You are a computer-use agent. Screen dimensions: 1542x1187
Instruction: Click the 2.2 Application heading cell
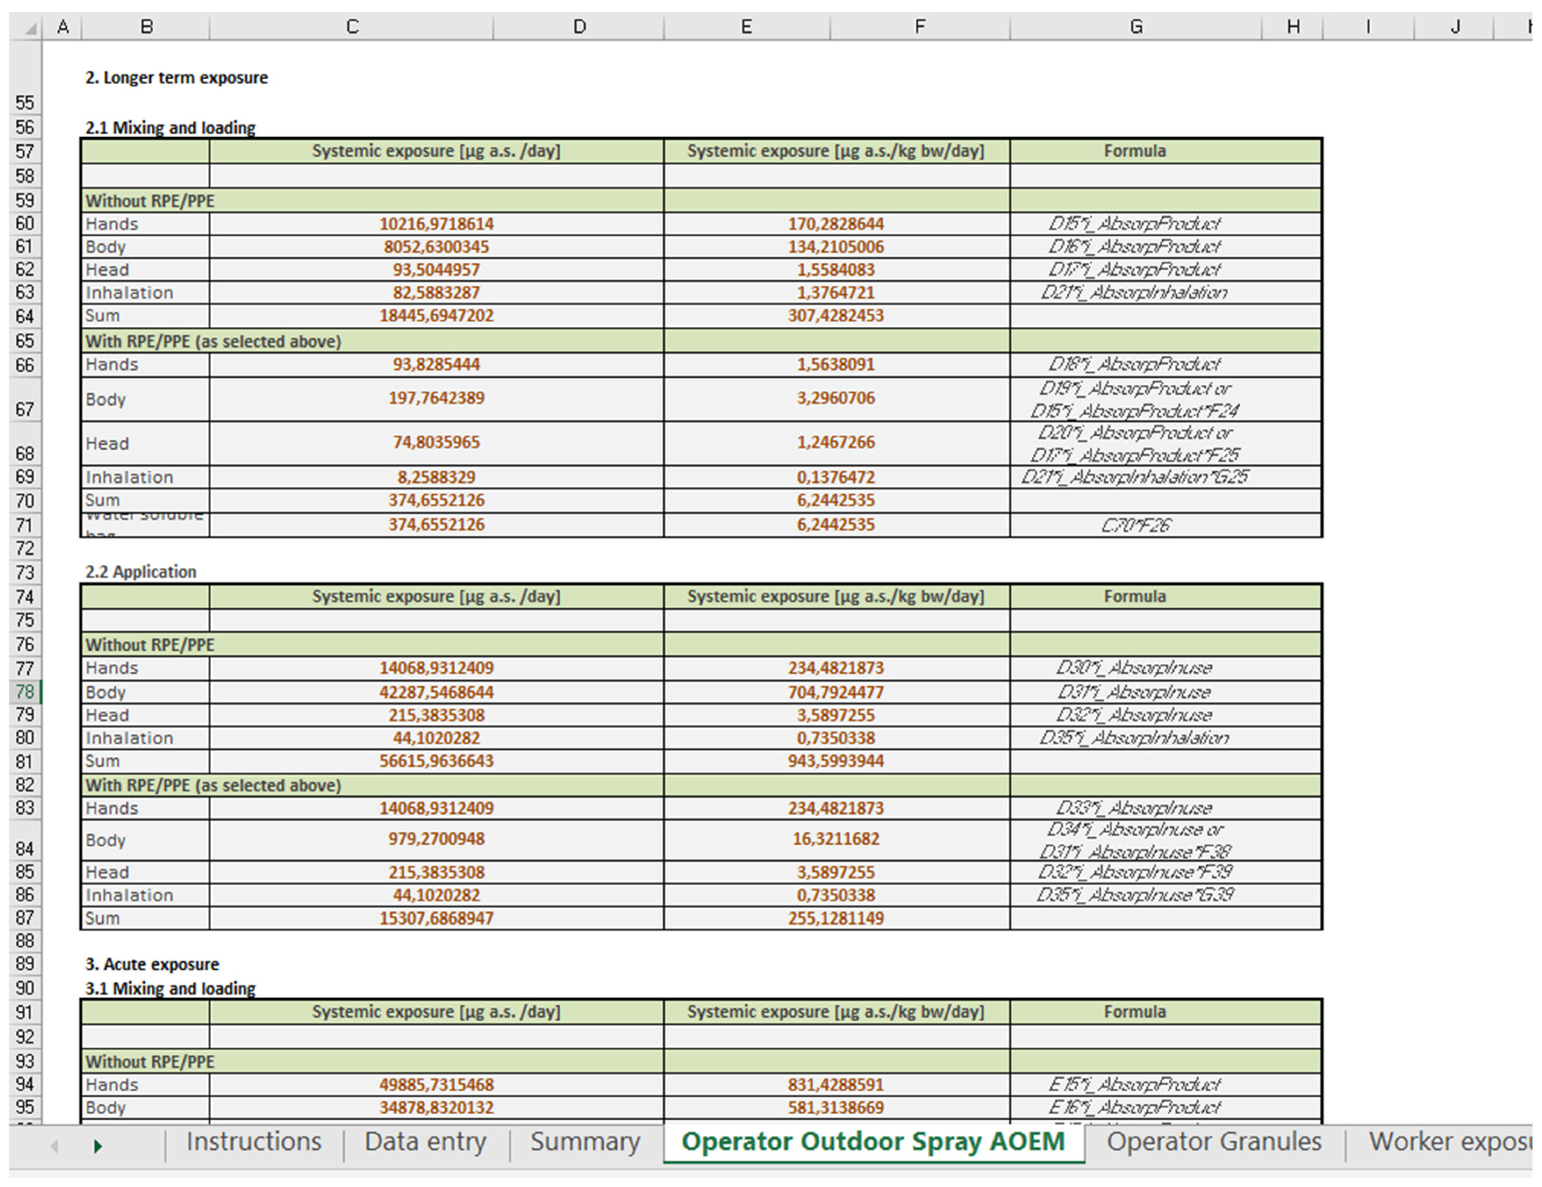[x=141, y=572]
